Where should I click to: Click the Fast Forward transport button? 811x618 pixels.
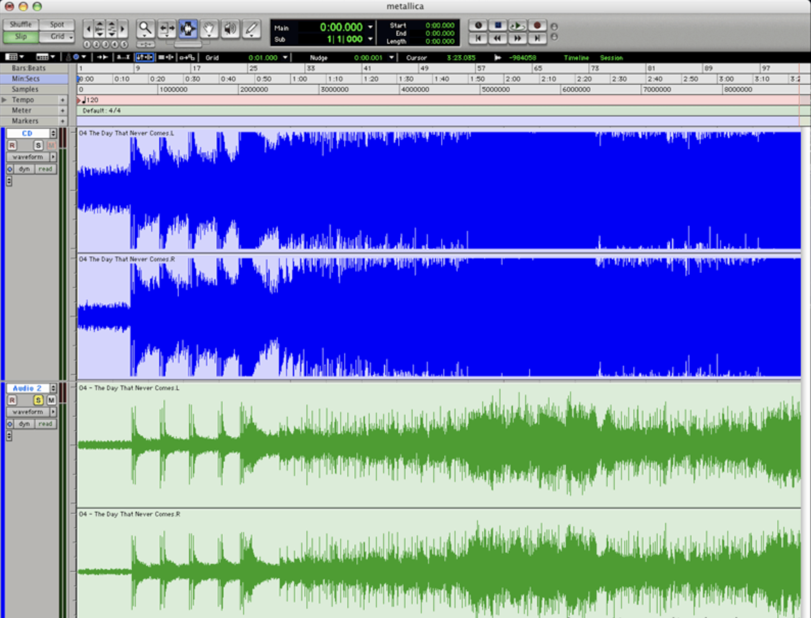[x=517, y=38]
